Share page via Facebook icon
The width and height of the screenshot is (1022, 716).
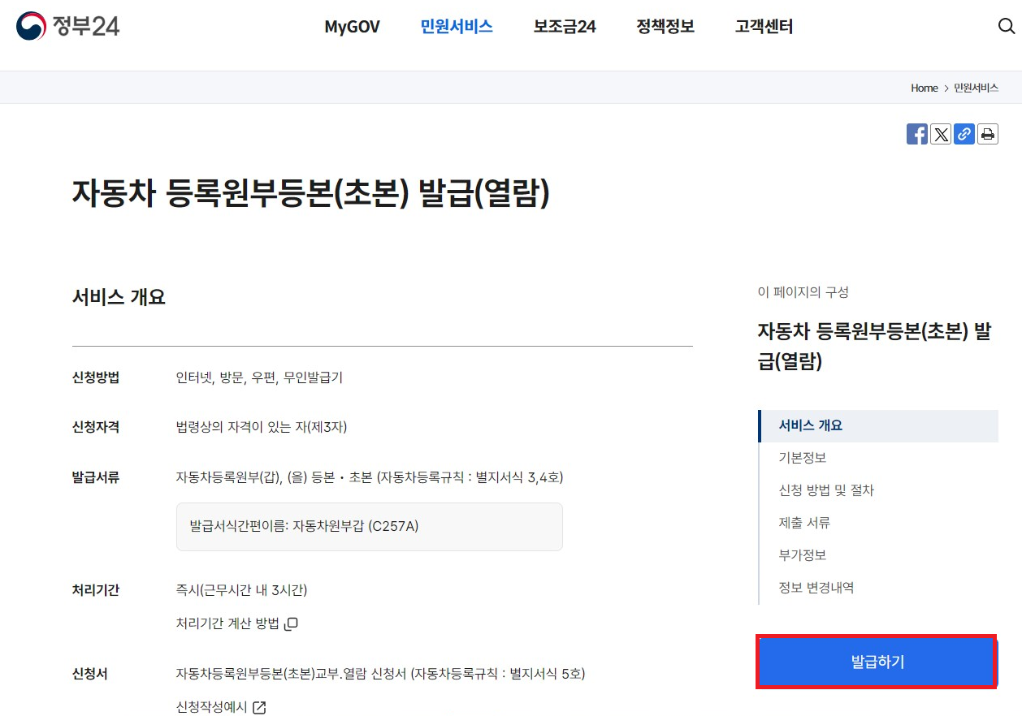coord(917,134)
